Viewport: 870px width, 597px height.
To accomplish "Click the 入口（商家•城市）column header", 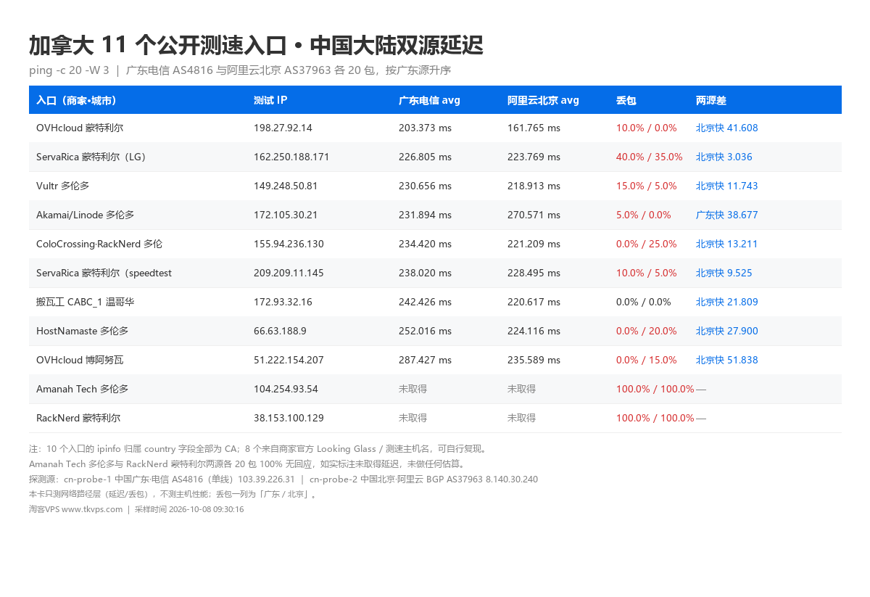I will (77, 100).
